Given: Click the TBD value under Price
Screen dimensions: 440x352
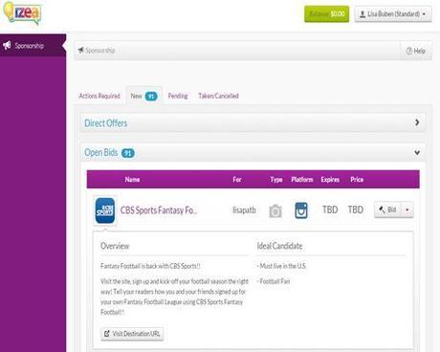Looking at the screenshot, I should [356, 209].
